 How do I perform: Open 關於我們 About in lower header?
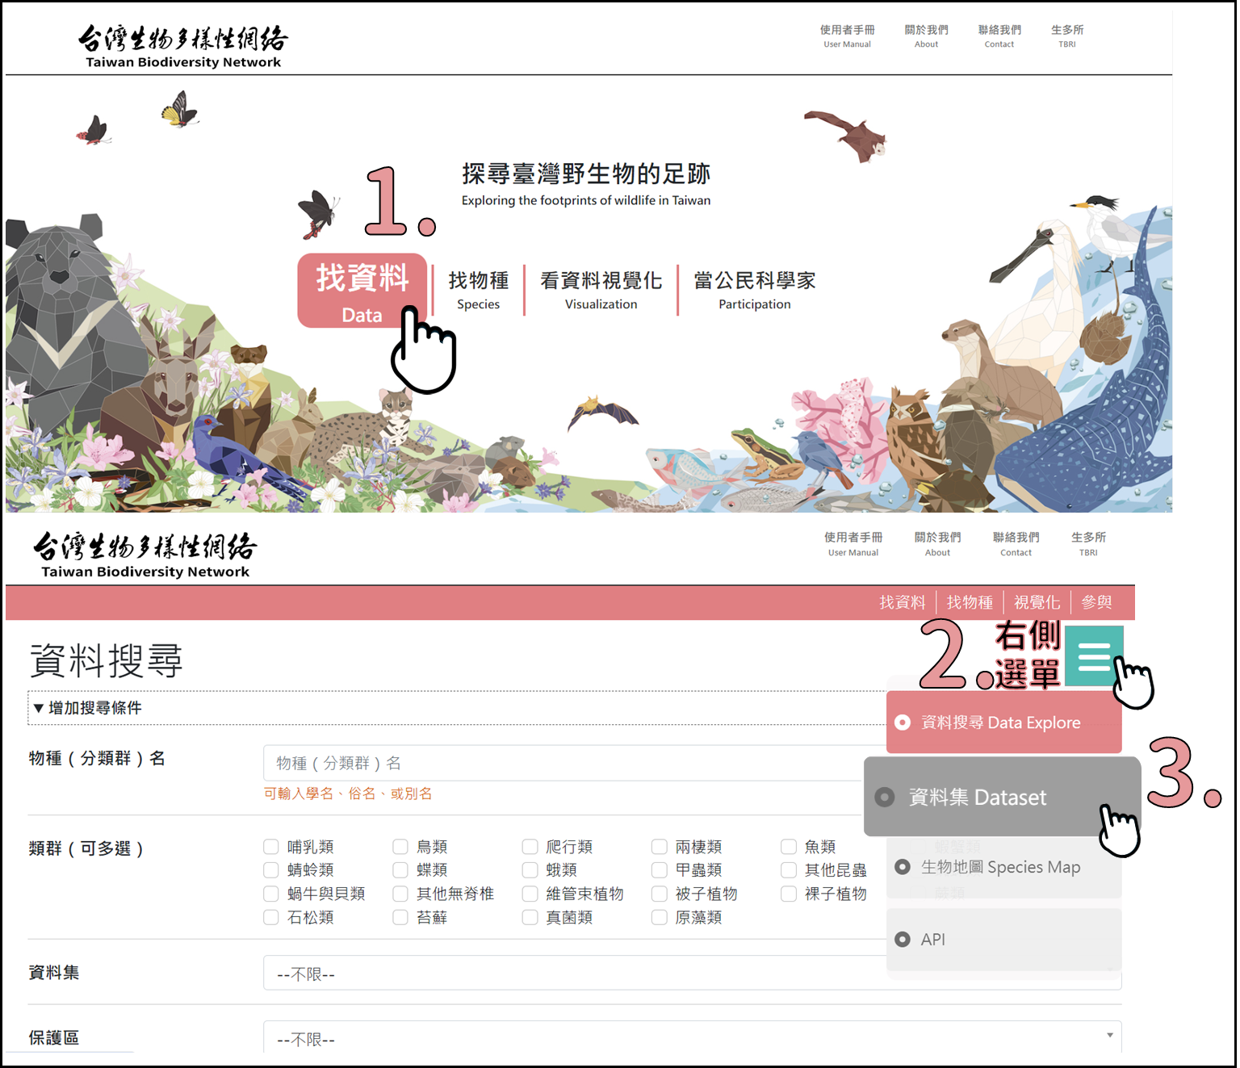click(x=937, y=543)
